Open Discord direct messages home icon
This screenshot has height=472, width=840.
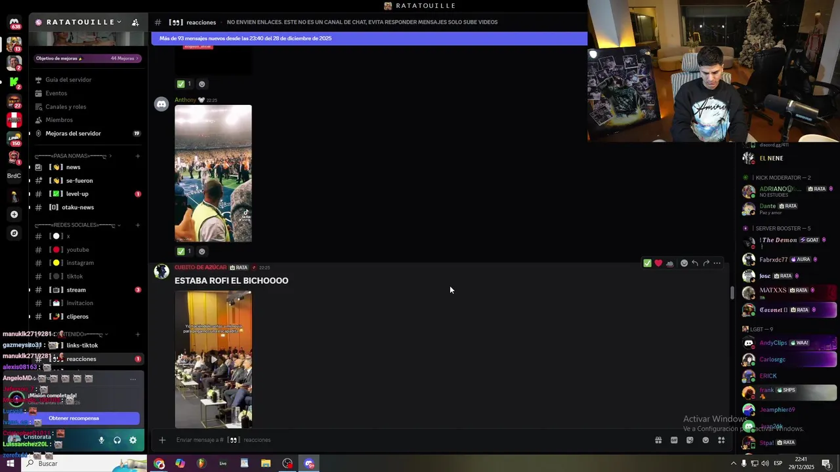coord(14,22)
